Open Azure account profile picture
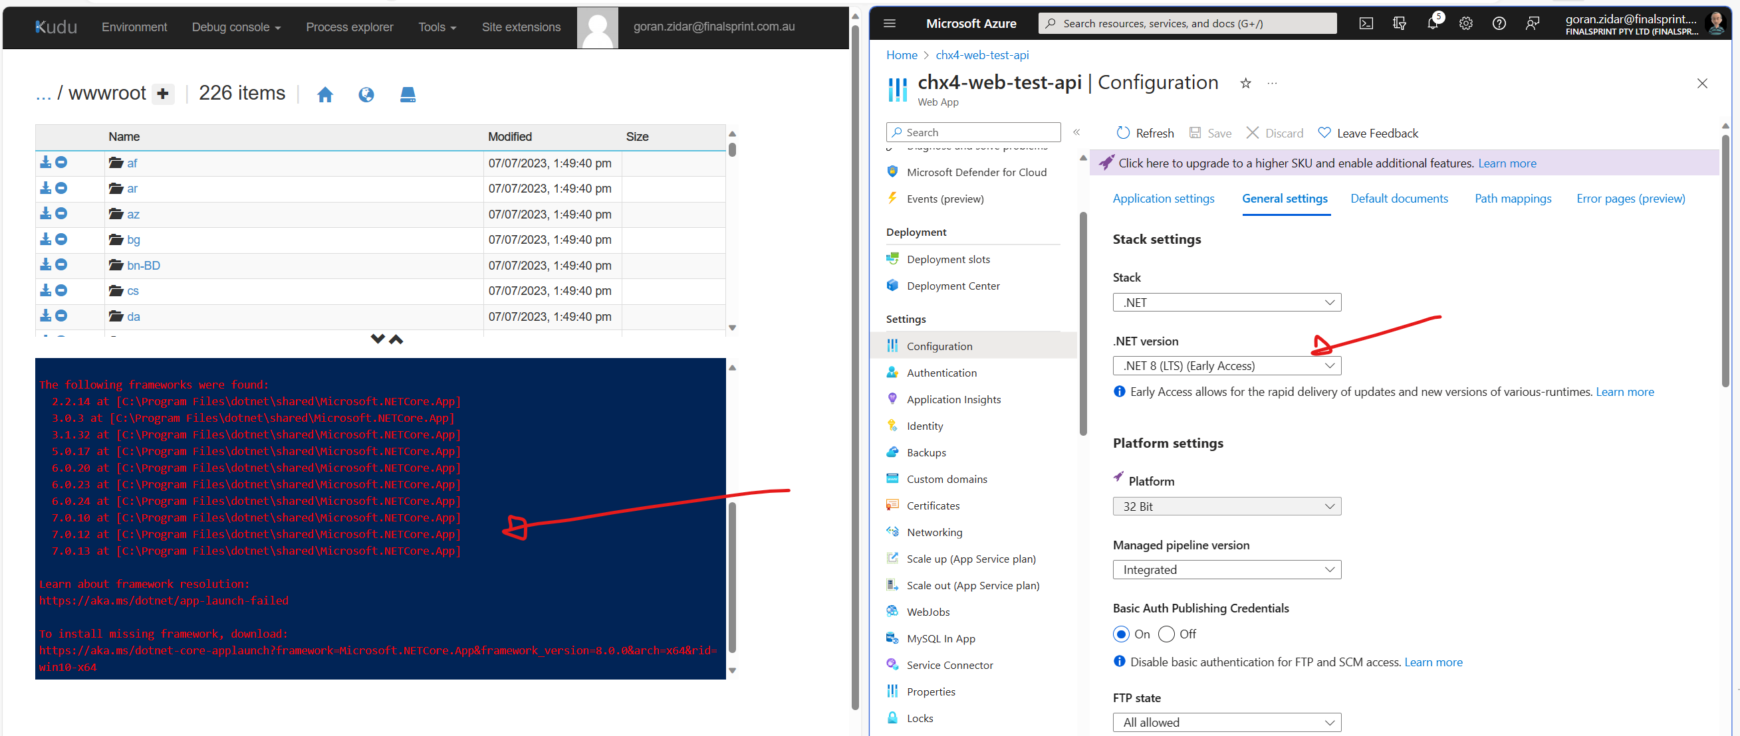The width and height of the screenshot is (1740, 736). tap(1715, 24)
